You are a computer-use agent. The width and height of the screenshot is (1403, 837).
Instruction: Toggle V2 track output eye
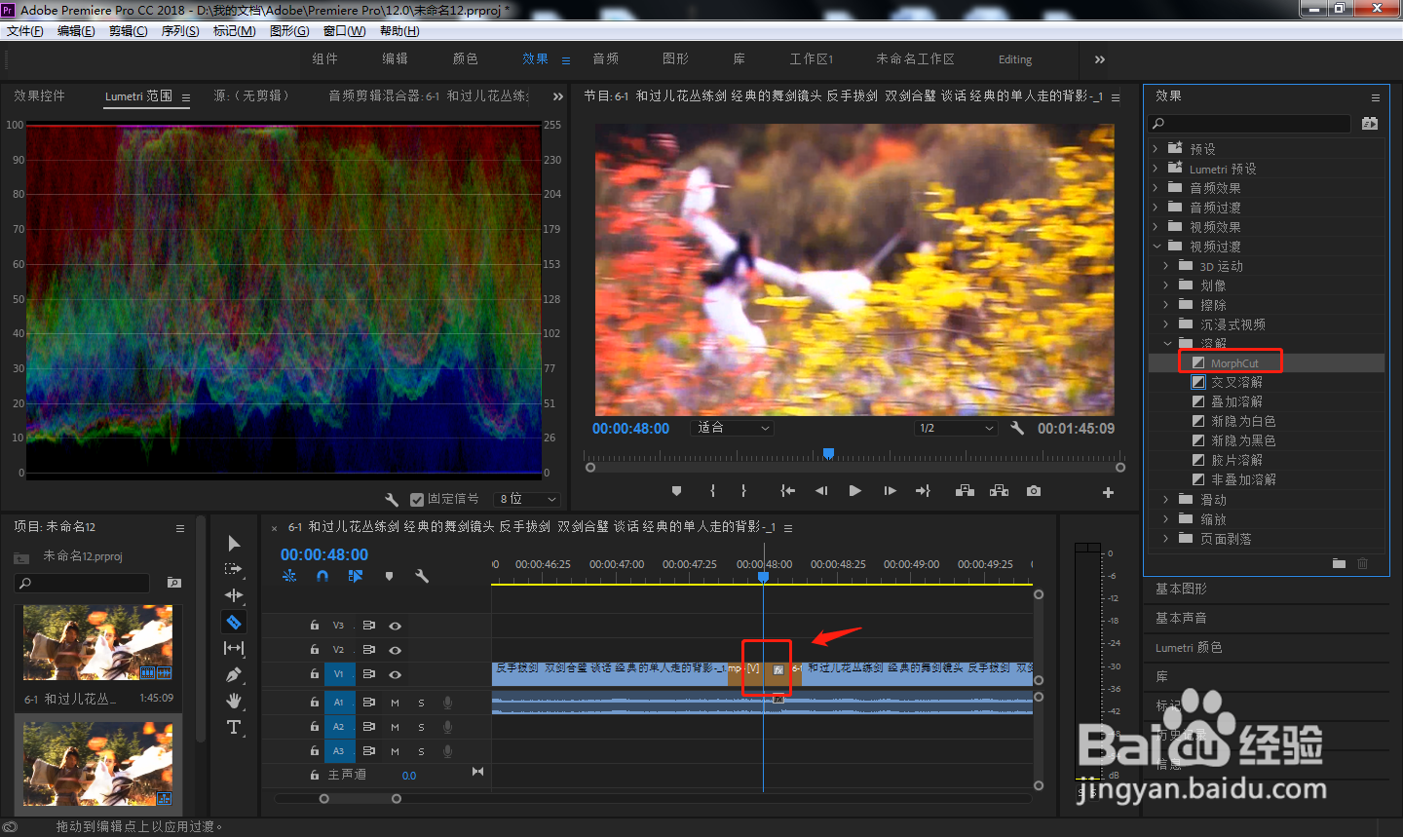[x=395, y=650]
